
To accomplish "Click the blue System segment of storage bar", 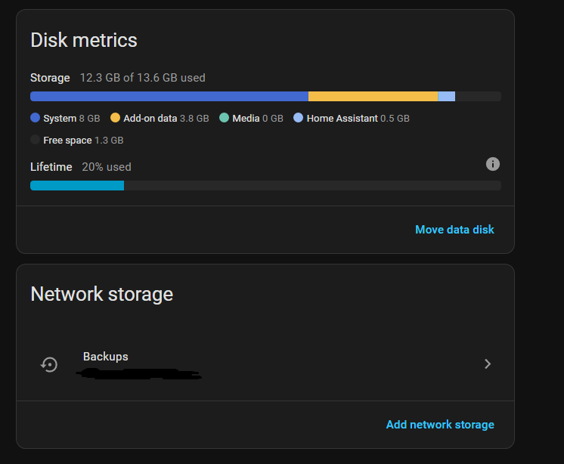I will [x=169, y=96].
